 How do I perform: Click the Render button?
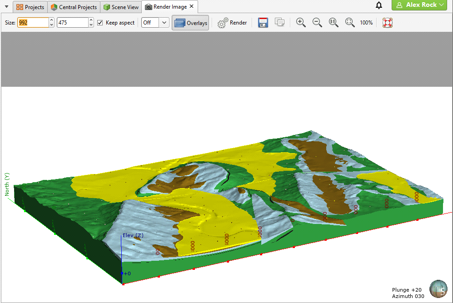point(232,23)
